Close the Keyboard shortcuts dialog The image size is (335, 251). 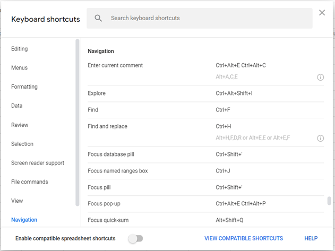coord(322,13)
